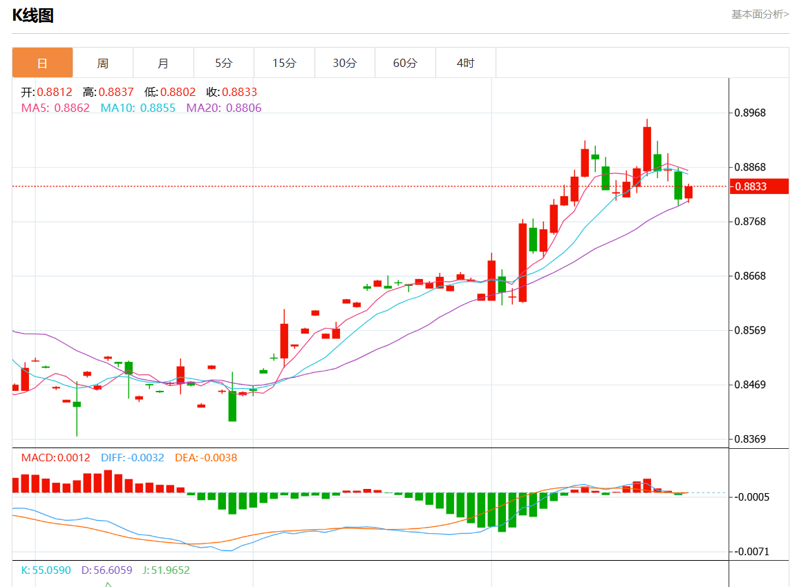Select the 日 daily chart tab
This screenshot has height=587, width=797.
43,63
